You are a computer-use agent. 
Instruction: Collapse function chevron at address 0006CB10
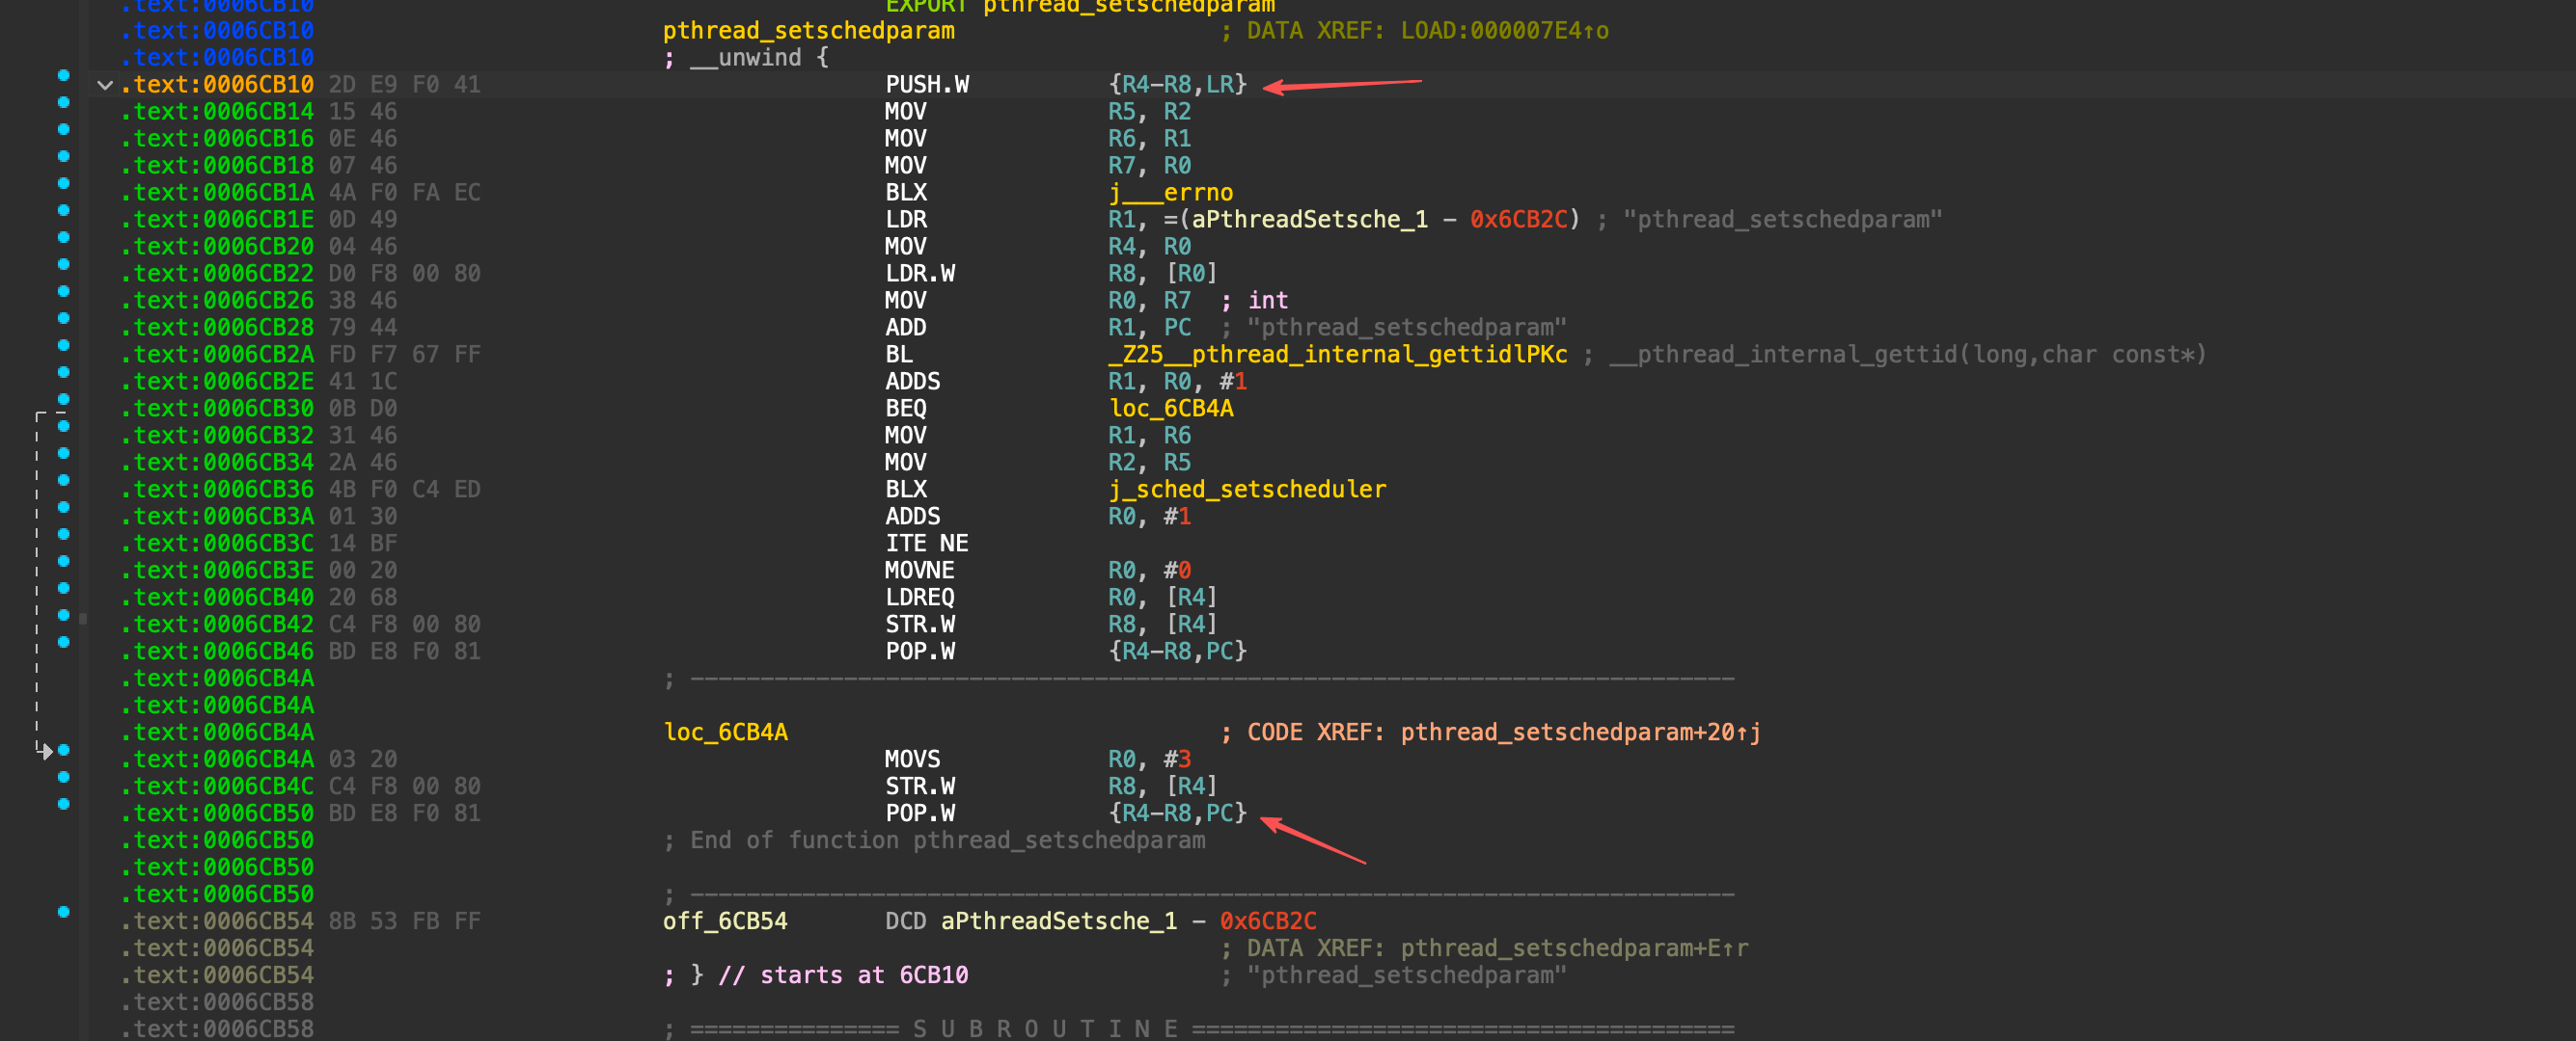(x=104, y=85)
